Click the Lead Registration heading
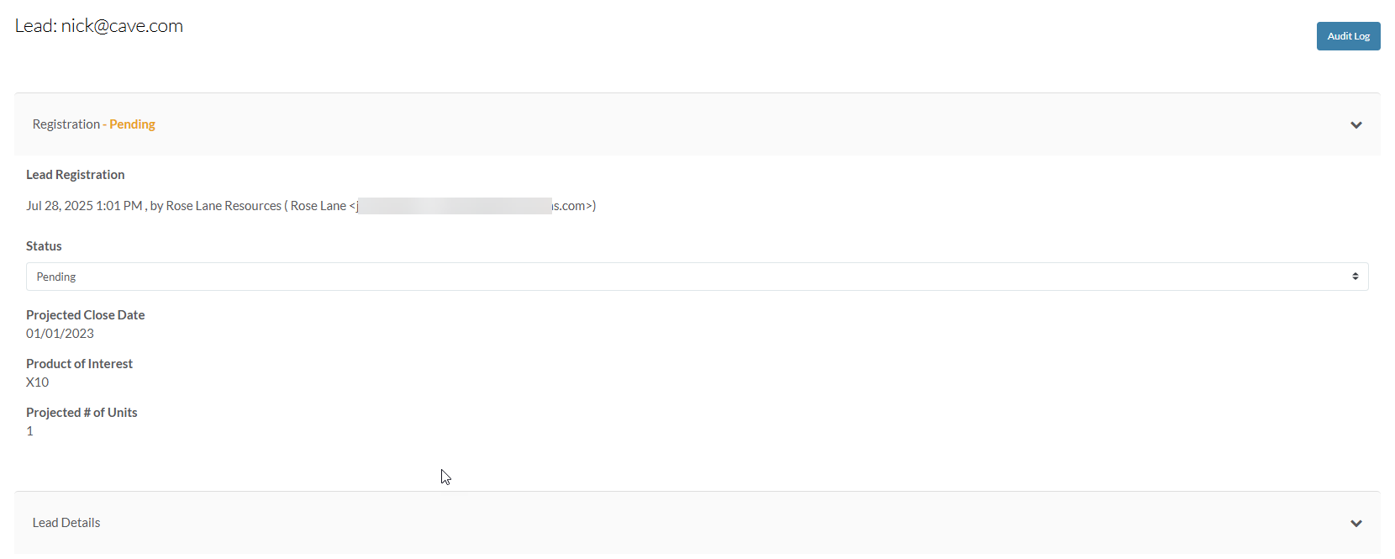This screenshot has height=559, width=1395. (x=76, y=175)
